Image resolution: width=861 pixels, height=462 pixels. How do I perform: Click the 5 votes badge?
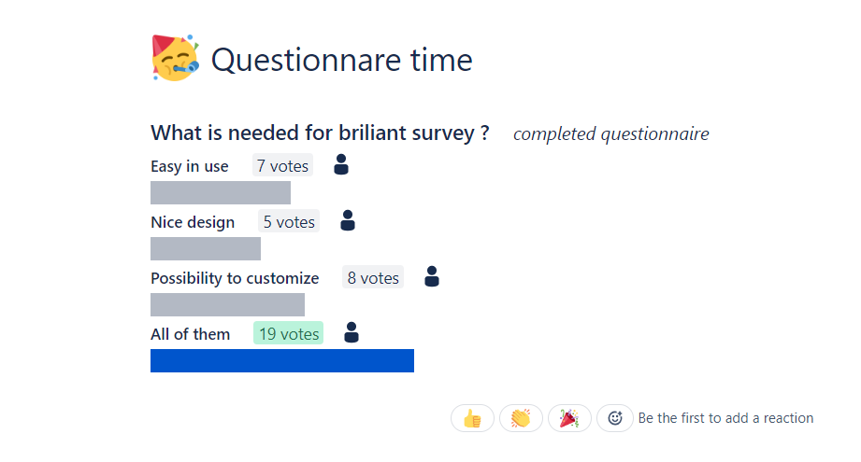click(289, 221)
